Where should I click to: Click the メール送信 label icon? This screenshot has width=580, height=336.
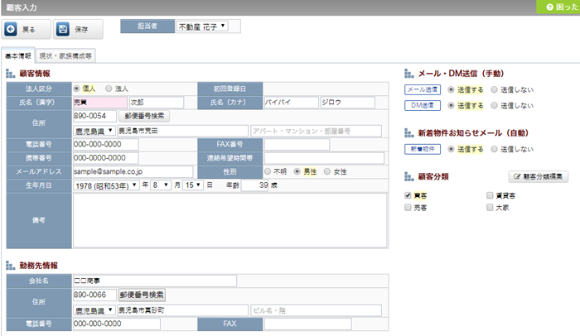click(422, 89)
